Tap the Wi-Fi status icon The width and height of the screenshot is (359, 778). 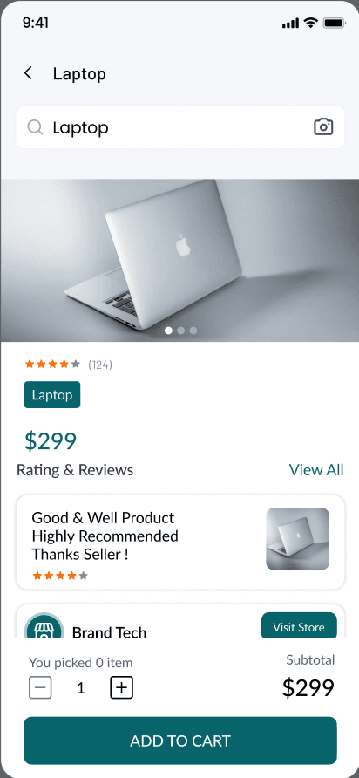[311, 23]
